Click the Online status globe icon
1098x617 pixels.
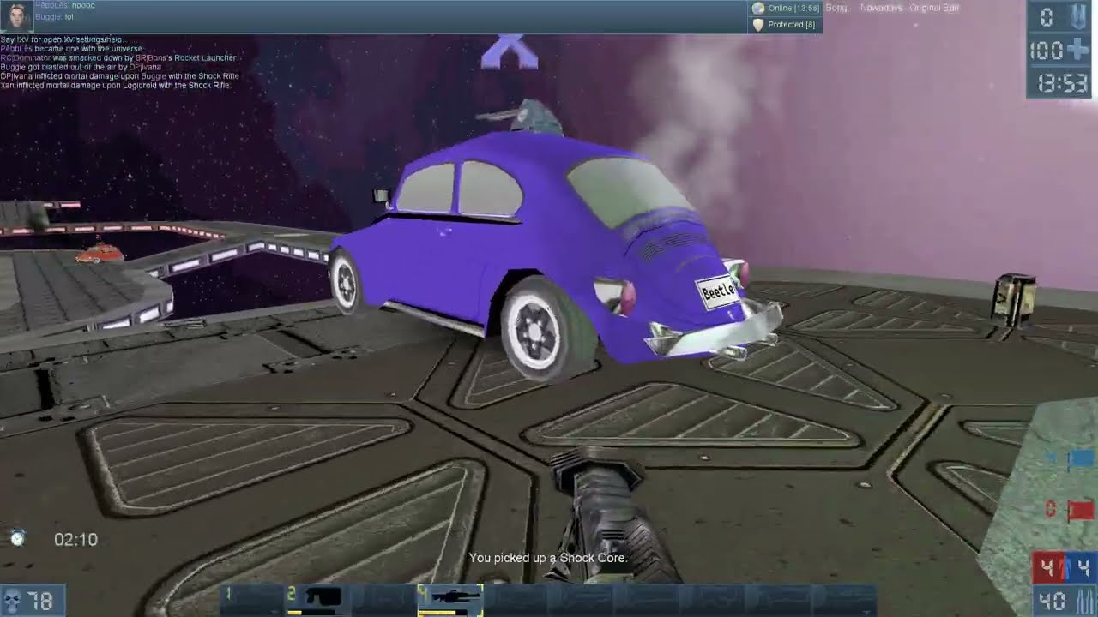click(758, 9)
